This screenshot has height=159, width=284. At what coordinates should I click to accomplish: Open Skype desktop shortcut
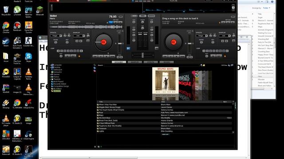pos(28,57)
